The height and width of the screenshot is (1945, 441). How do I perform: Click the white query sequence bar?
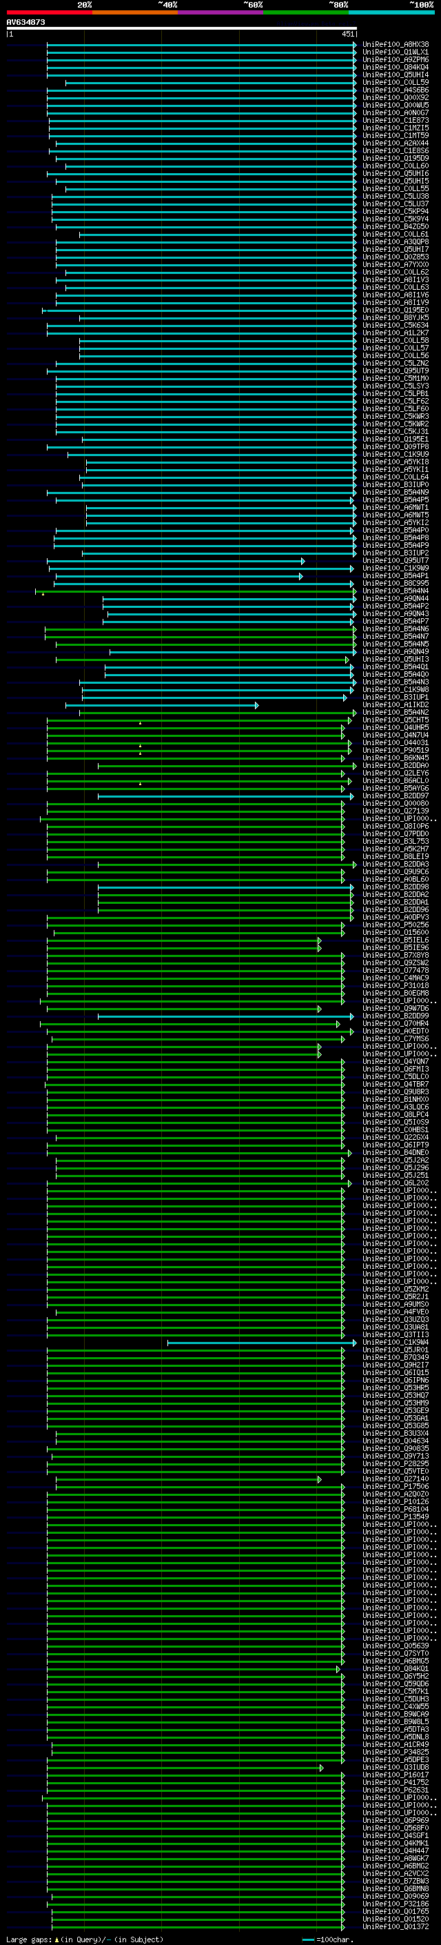182,28
